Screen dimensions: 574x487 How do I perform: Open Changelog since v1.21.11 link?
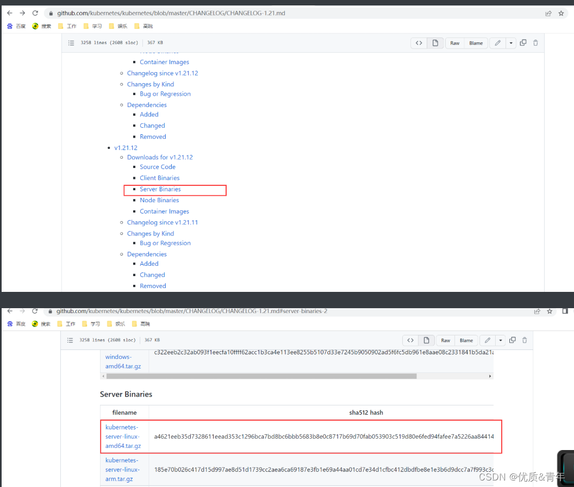coord(163,222)
